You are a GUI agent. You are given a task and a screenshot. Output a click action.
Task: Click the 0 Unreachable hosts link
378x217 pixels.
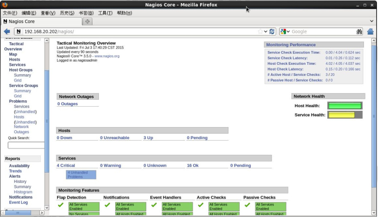[x=115, y=138]
